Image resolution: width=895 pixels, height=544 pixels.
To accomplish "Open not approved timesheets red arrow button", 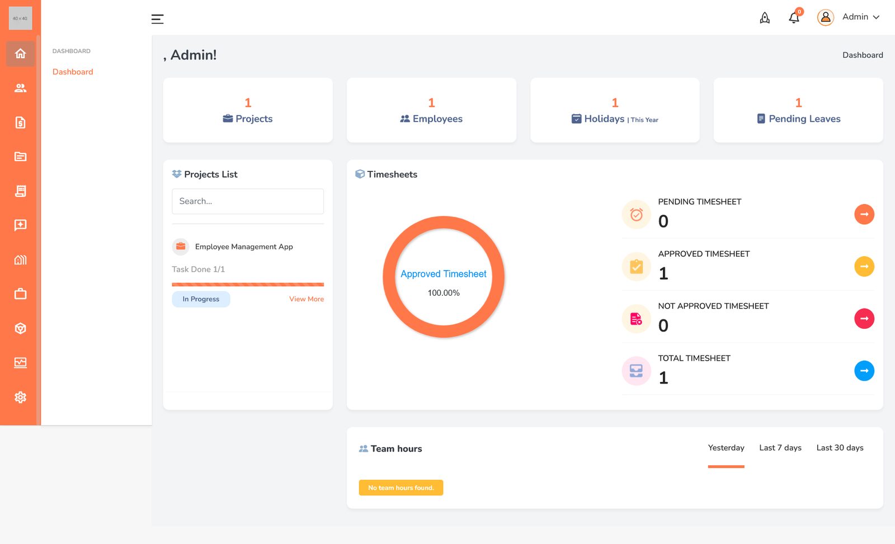I will (x=864, y=319).
